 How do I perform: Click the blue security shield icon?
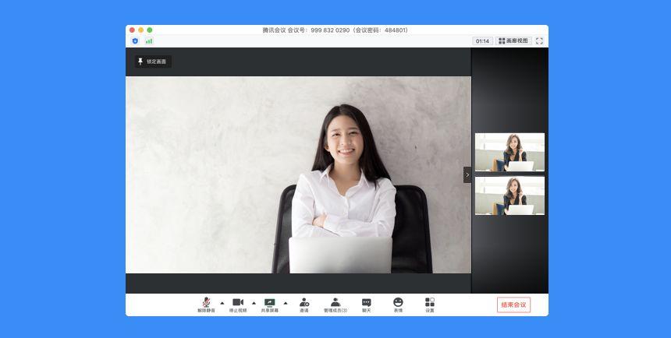click(135, 41)
